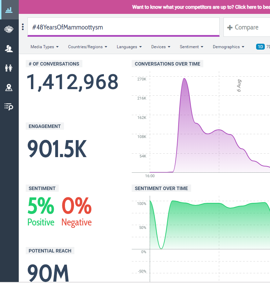Expand the Media Types filter dropdown

(x=44, y=47)
